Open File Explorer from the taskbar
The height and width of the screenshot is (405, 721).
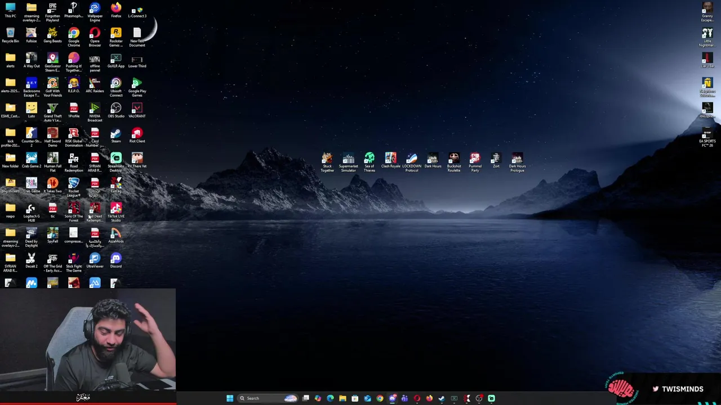[342, 398]
